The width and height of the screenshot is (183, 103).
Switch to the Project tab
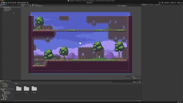pos(3,81)
